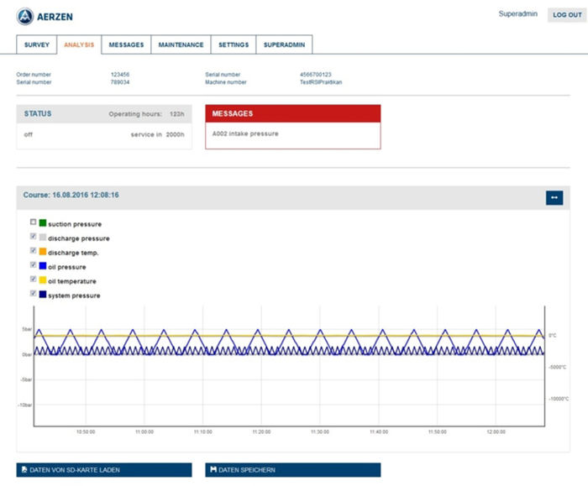Click the machine number value TestRSIPraktikan

(321, 82)
